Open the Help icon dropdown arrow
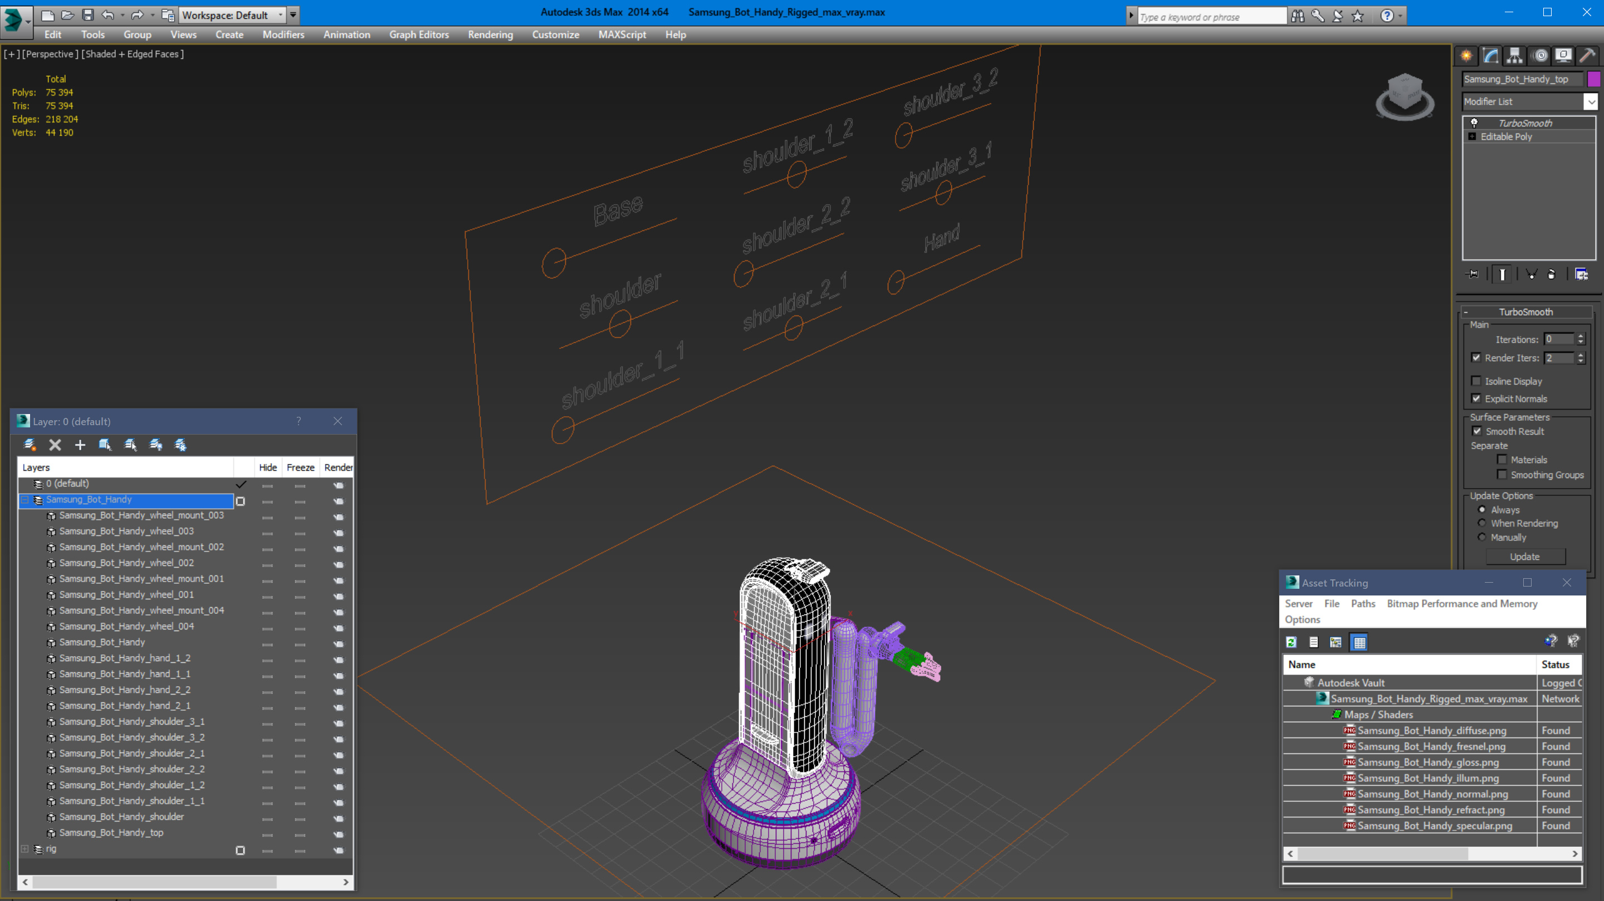The width and height of the screenshot is (1604, 901). coord(1401,16)
